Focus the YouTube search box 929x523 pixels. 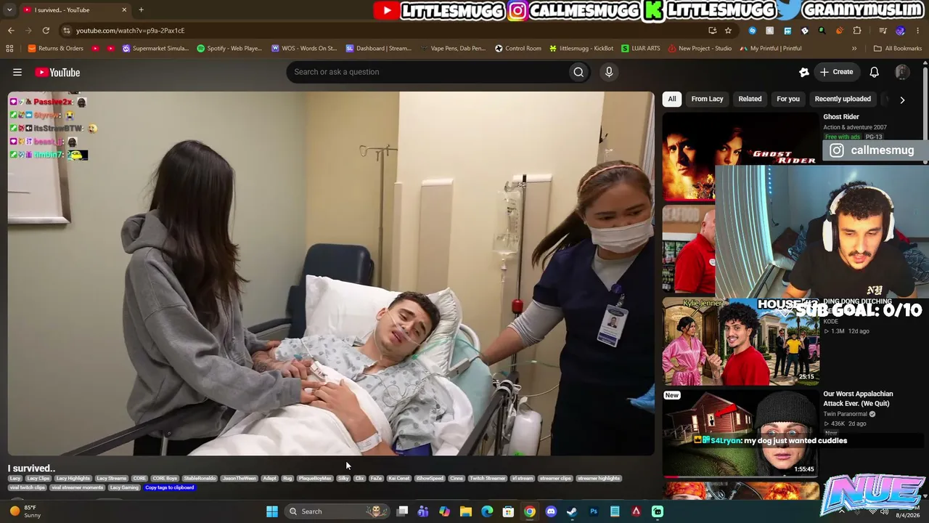(428, 72)
